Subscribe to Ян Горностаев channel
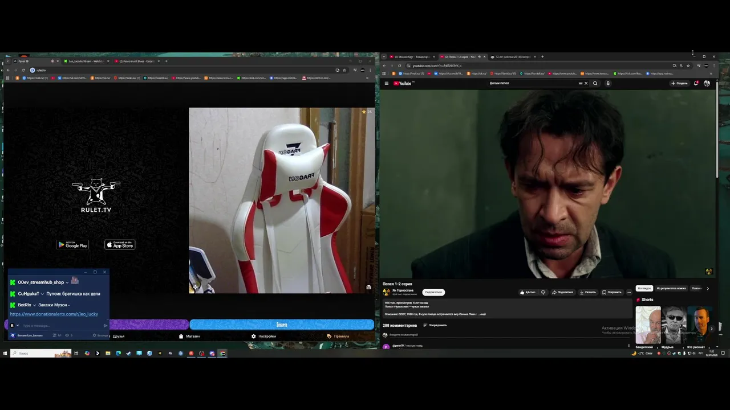This screenshot has width=730, height=410. pos(433,292)
